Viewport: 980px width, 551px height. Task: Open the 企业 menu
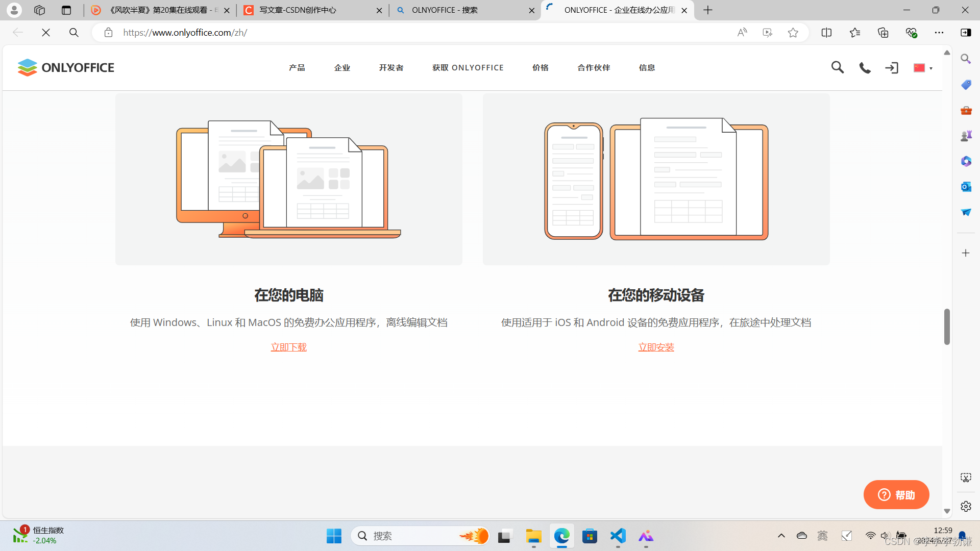click(342, 67)
